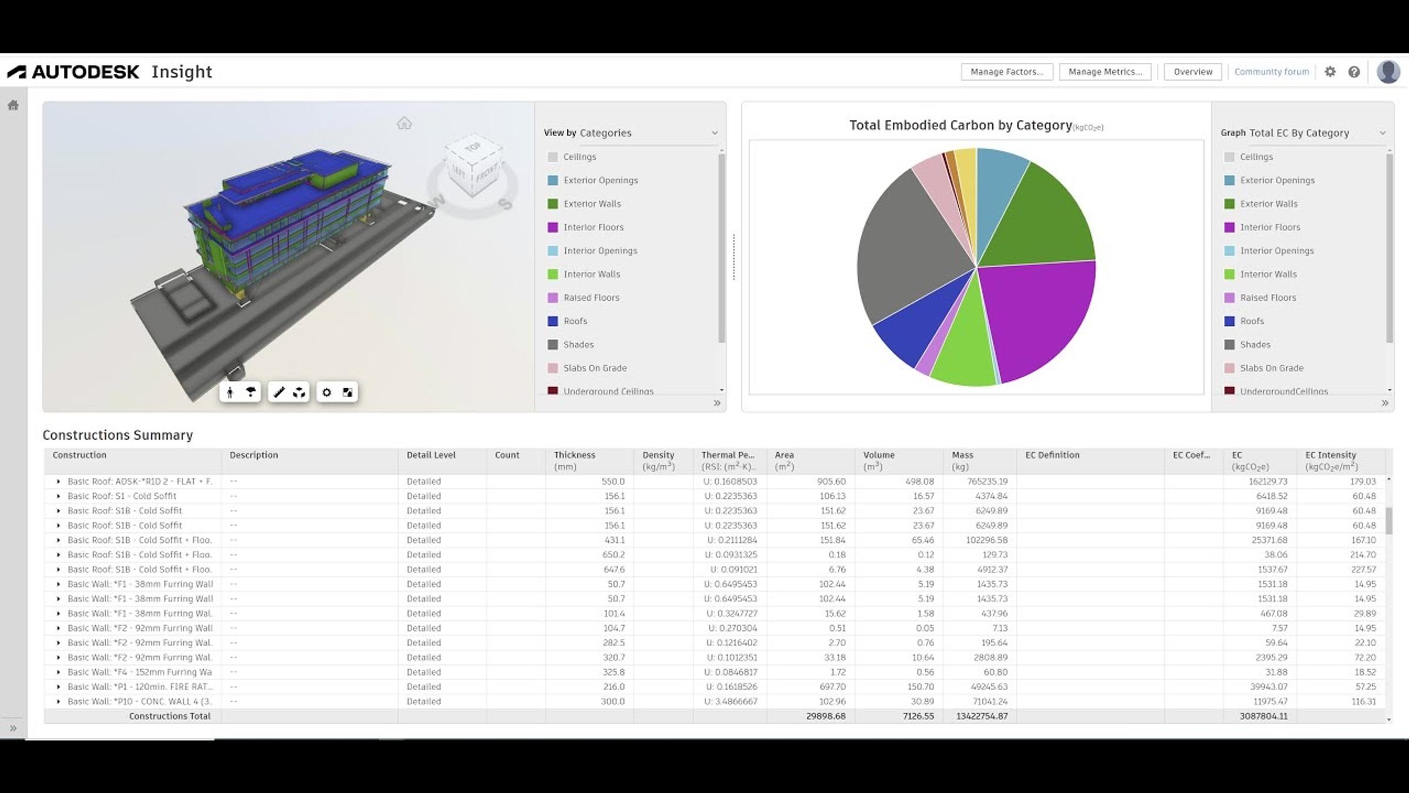Click the U-value 3.4866667 cell

click(731, 702)
